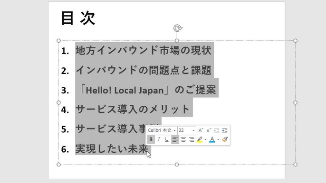
Task: Click the left-middle resize handle of text box
Action: 58,102
